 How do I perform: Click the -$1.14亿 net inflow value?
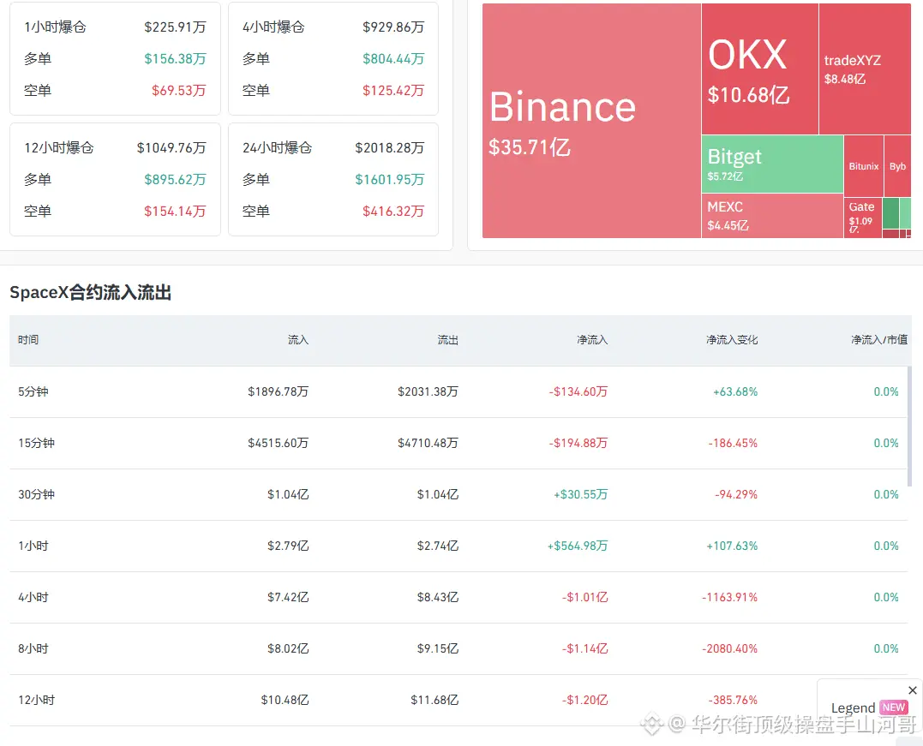point(584,648)
